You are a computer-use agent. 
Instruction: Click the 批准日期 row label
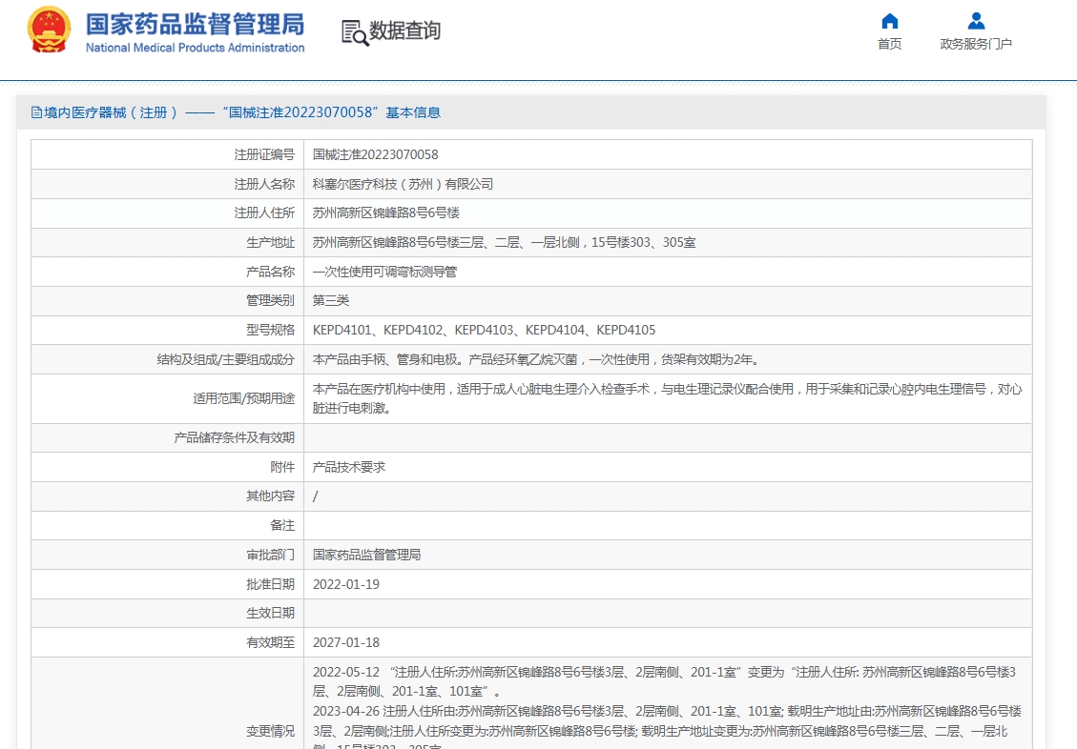[271, 584]
